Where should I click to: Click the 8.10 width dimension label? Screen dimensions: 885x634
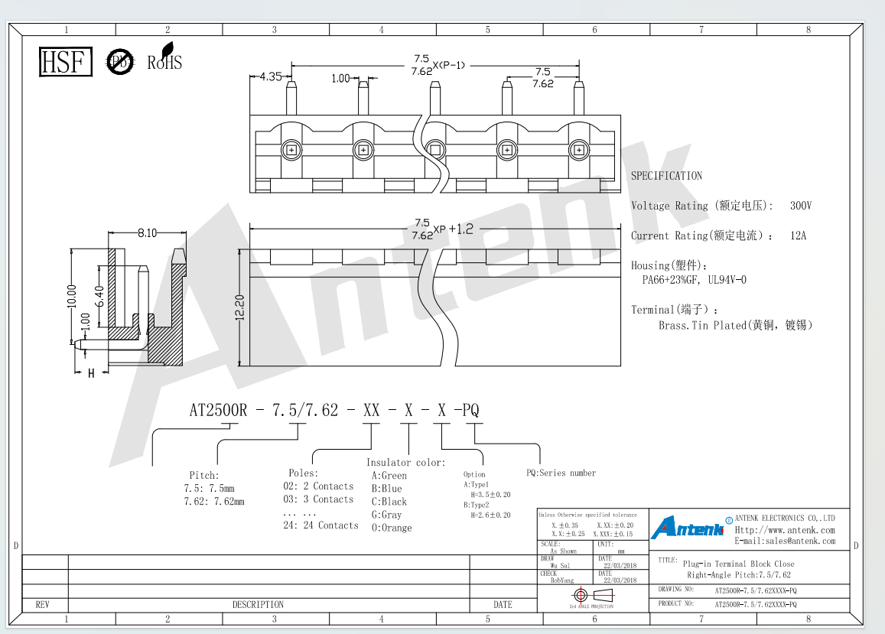(x=148, y=232)
